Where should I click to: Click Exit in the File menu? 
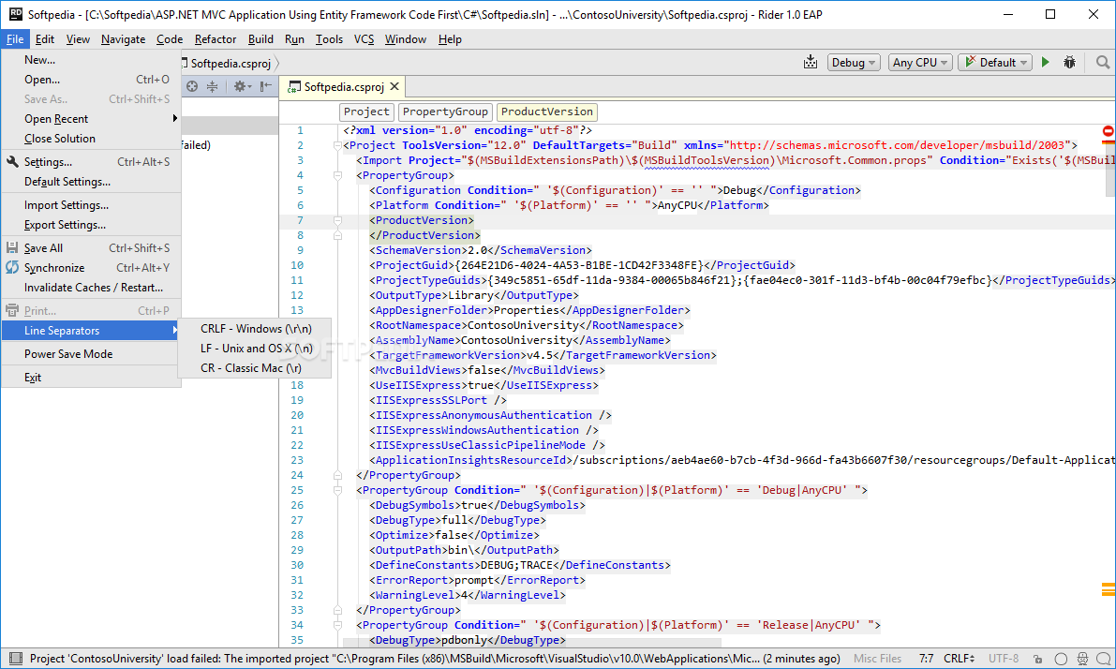click(91, 378)
